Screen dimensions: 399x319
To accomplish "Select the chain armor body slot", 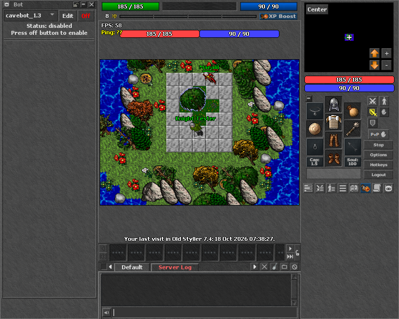I will [x=334, y=122].
